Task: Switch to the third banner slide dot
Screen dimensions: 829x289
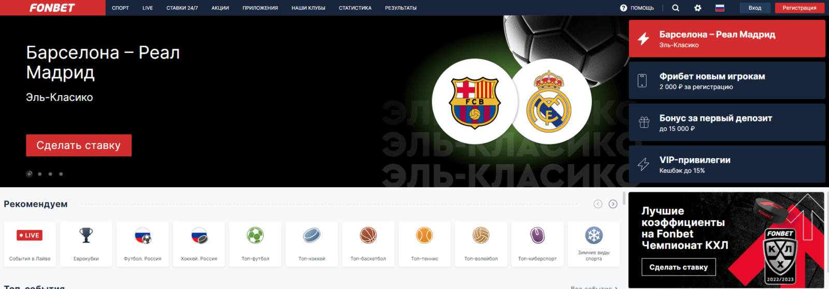Action: (50, 174)
